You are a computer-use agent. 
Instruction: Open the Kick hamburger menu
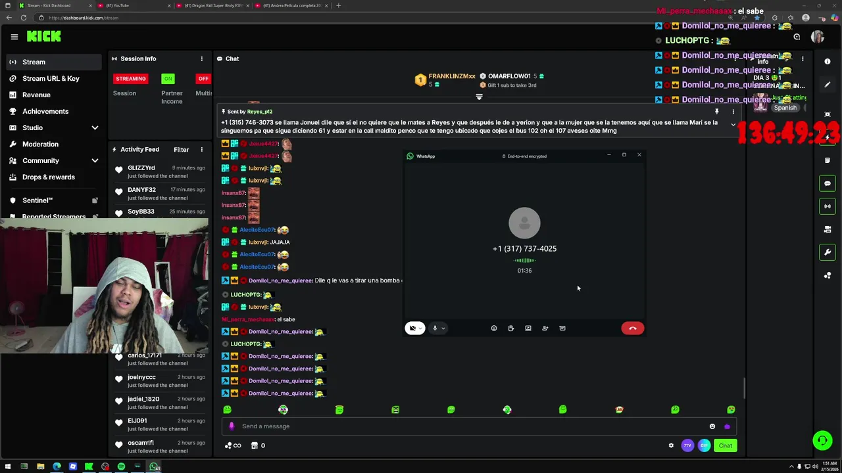(14, 37)
